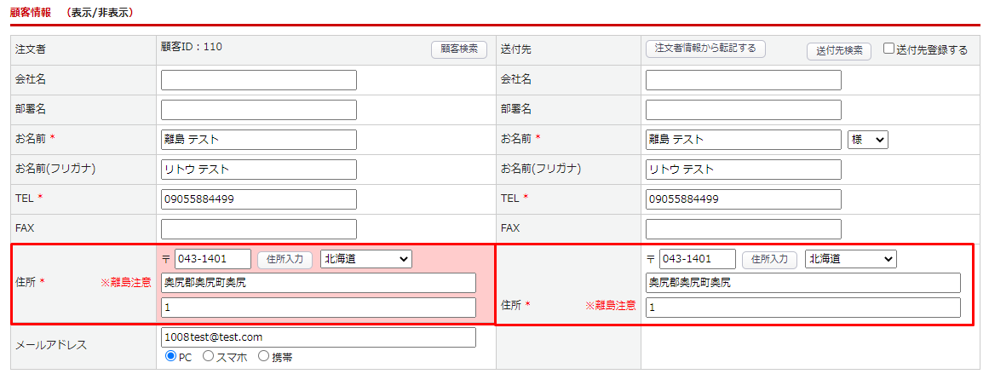Click orderer 住所入力 button
The image size is (989, 374).
tap(285, 259)
